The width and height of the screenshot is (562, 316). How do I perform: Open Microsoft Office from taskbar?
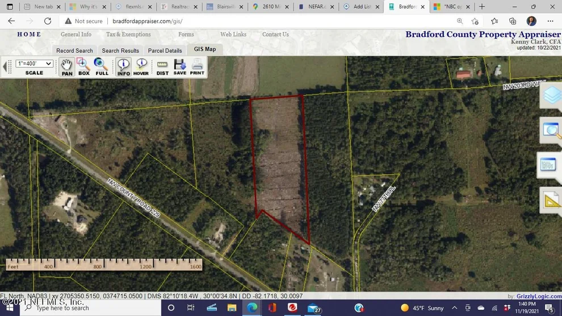272,307
